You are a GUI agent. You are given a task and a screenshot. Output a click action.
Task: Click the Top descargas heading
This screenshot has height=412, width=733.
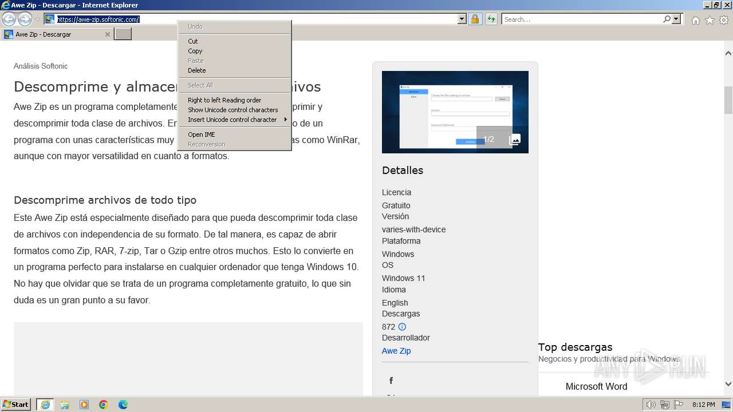(x=575, y=347)
